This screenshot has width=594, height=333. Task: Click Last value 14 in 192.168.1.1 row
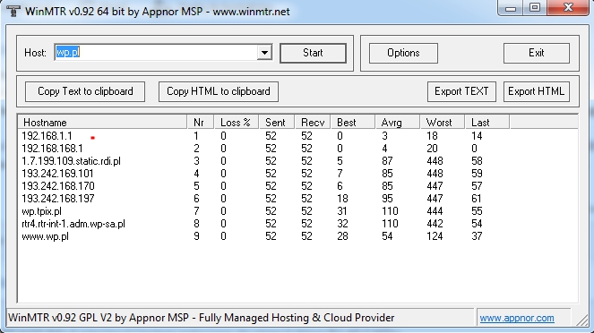pos(477,136)
